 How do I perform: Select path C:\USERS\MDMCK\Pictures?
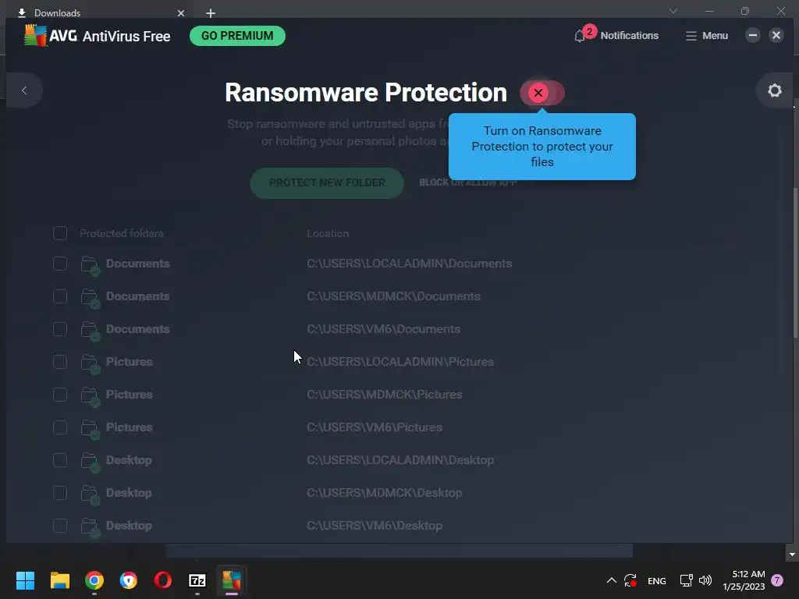click(x=384, y=395)
